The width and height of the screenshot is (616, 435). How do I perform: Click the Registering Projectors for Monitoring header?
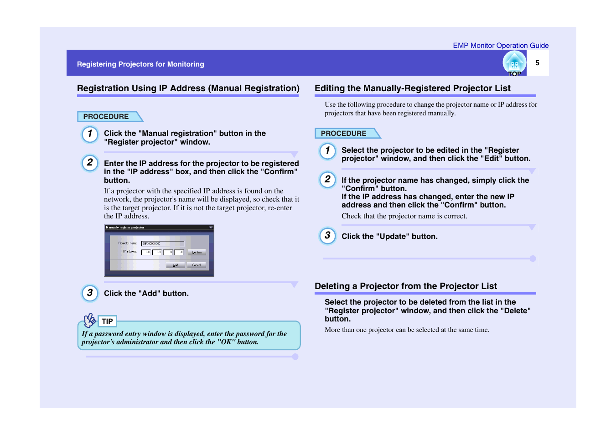[x=140, y=64]
